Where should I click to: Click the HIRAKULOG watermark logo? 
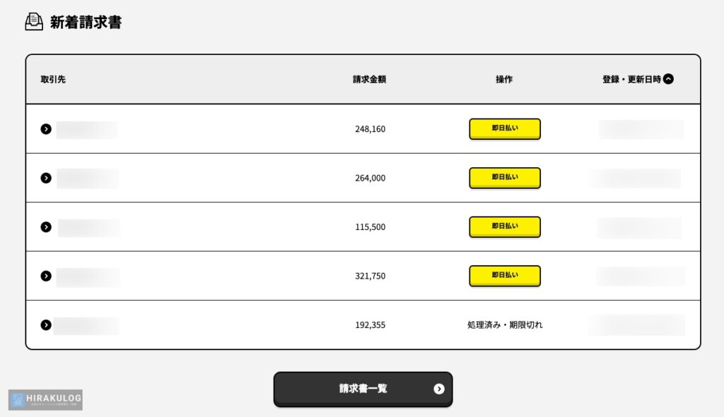(46, 399)
